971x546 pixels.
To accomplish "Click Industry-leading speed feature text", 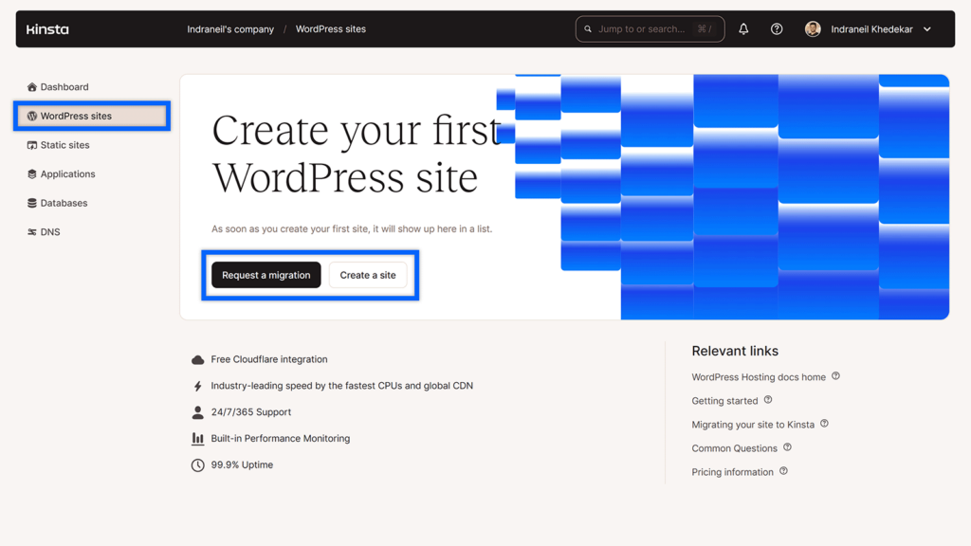I will pos(341,386).
